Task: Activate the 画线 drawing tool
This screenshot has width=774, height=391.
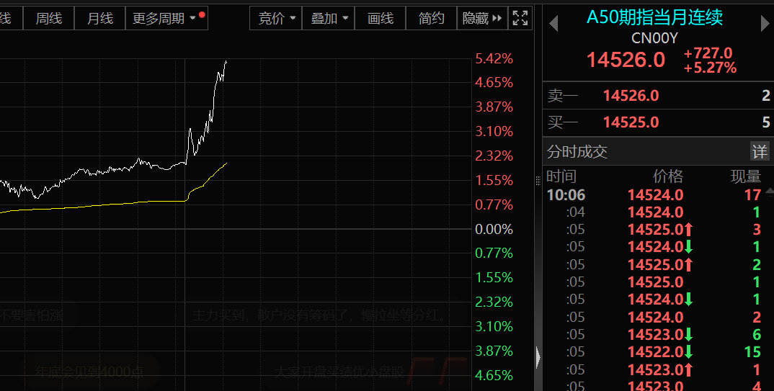Action: click(381, 19)
